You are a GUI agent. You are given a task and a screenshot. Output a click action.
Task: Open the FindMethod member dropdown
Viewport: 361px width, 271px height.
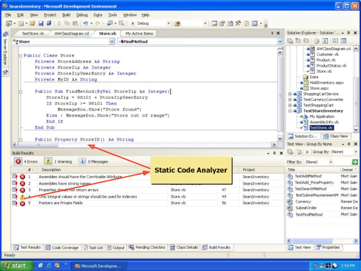pos(280,42)
